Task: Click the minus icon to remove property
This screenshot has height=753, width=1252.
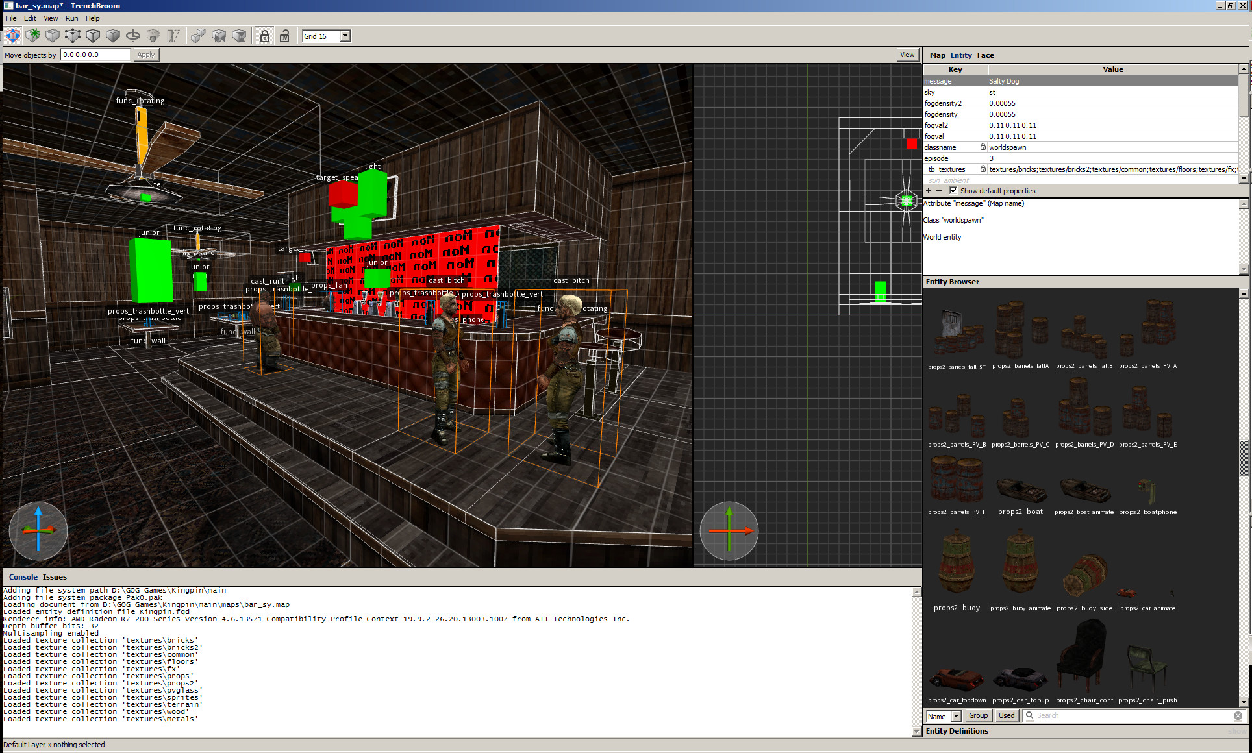Action: pos(939,191)
